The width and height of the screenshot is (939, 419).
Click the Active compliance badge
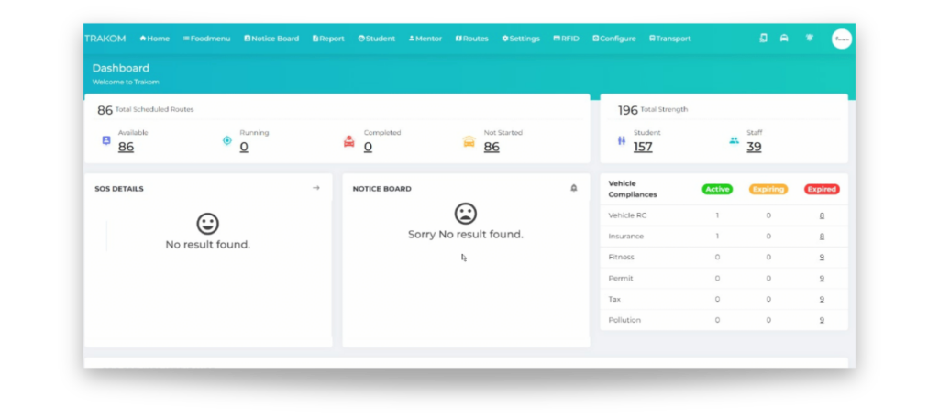coord(717,189)
